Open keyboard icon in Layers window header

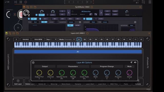pos(6,33)
